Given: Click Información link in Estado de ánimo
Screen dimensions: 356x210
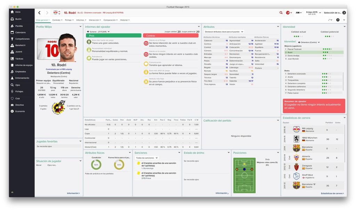Looking at the screenshot, I should [x=222, y=193].
